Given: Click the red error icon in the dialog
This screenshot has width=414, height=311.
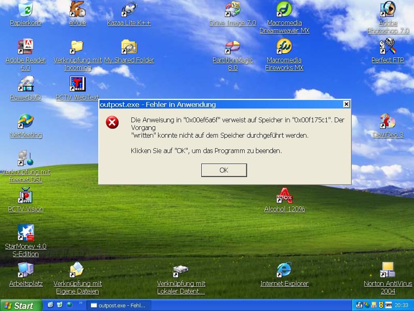Looking at the screenshot, I should pyautogui.click(x=112, y=122).
